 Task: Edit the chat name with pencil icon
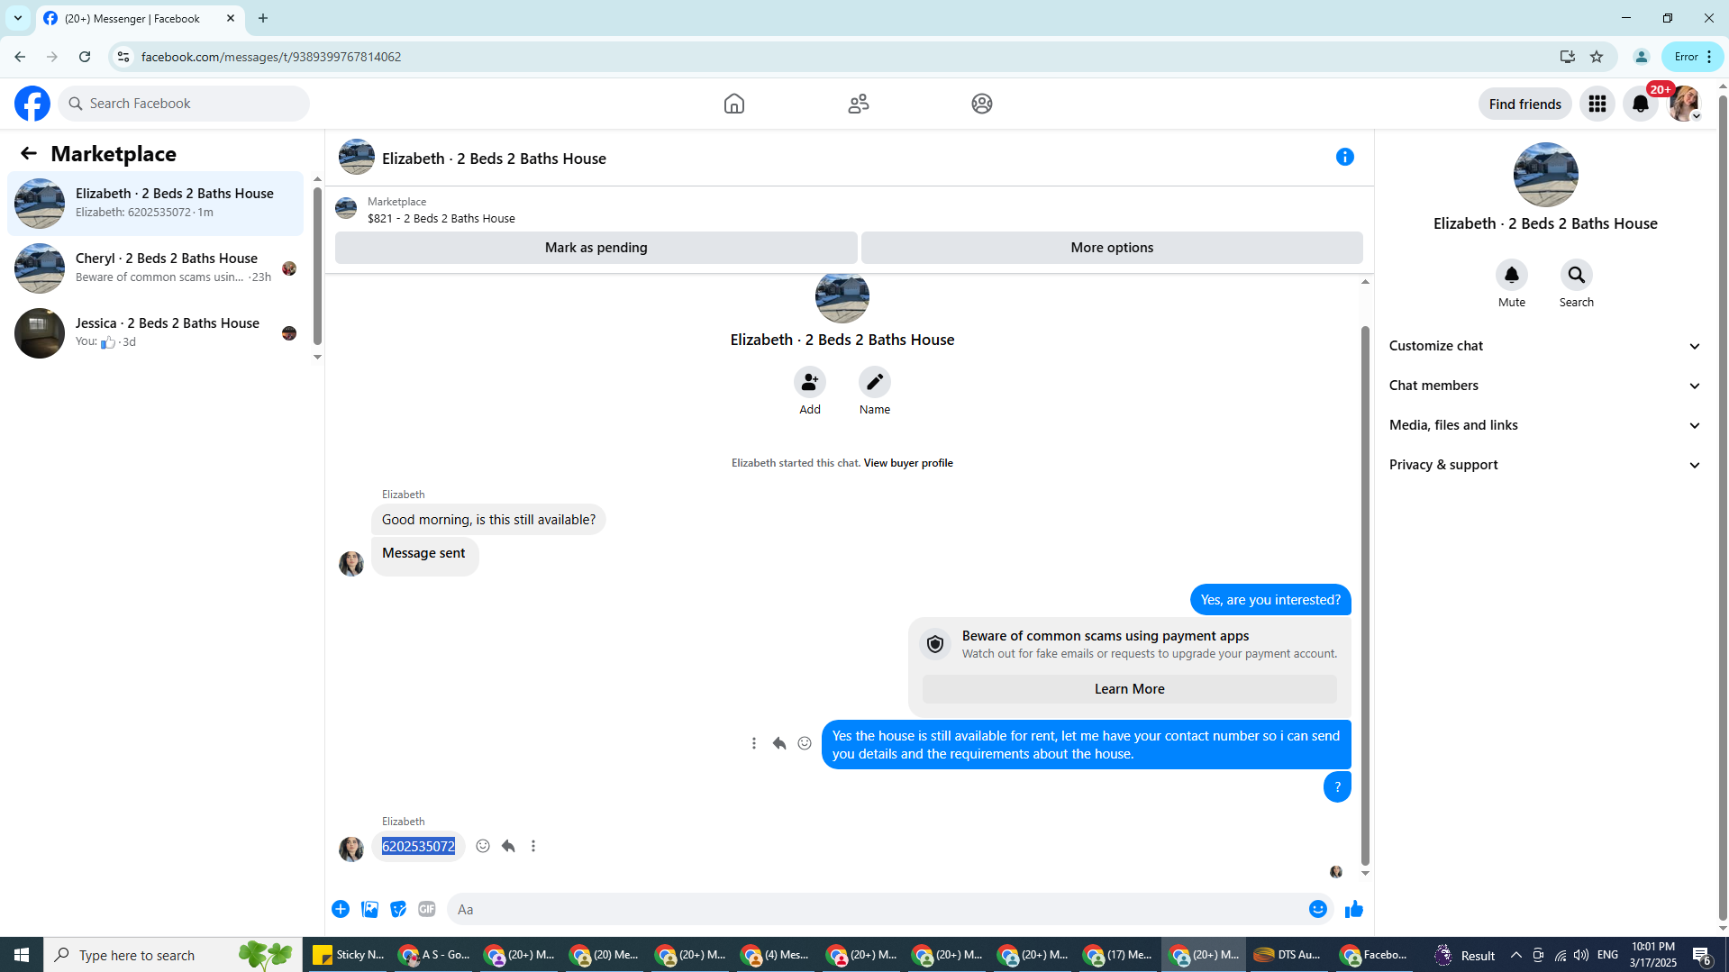coord(875,383)
